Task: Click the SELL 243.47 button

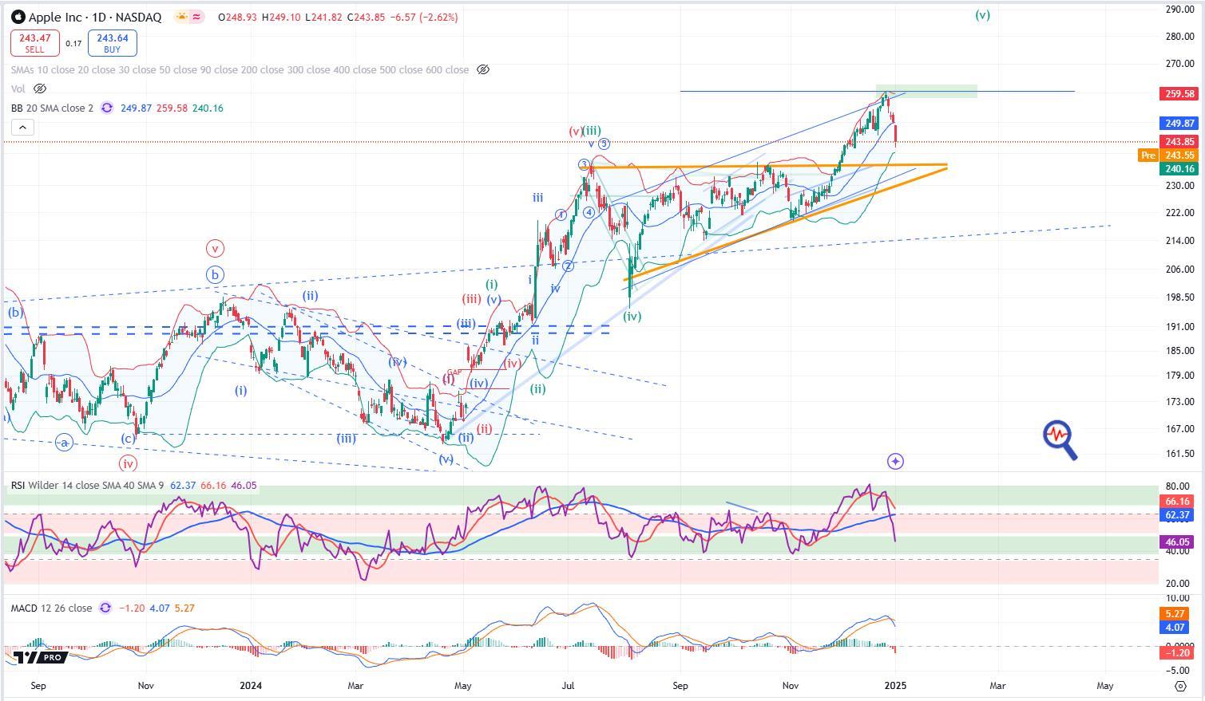Action: tap(35, 43)
